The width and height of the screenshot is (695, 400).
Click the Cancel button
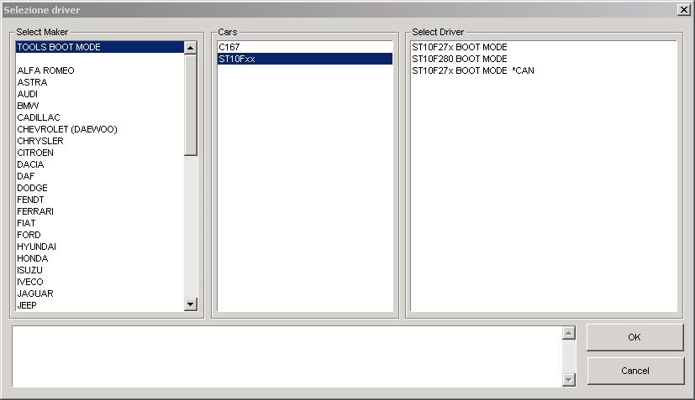click(634, 371)
